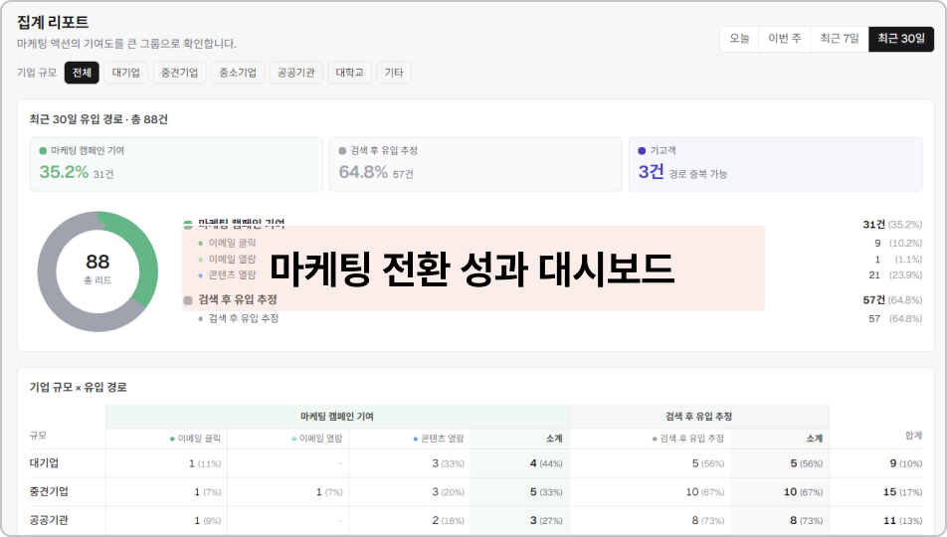Viewport: 947px width, 537px height.
Task: Click the 1 (1.1%) legend value
Action: coord(898,260)
